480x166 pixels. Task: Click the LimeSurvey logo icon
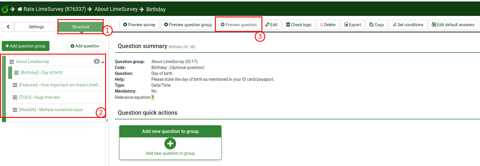[x=5, y=9]
